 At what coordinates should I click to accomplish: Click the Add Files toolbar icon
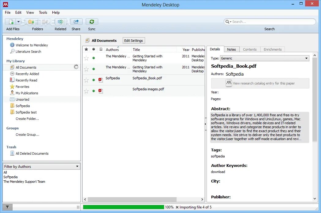10,22
